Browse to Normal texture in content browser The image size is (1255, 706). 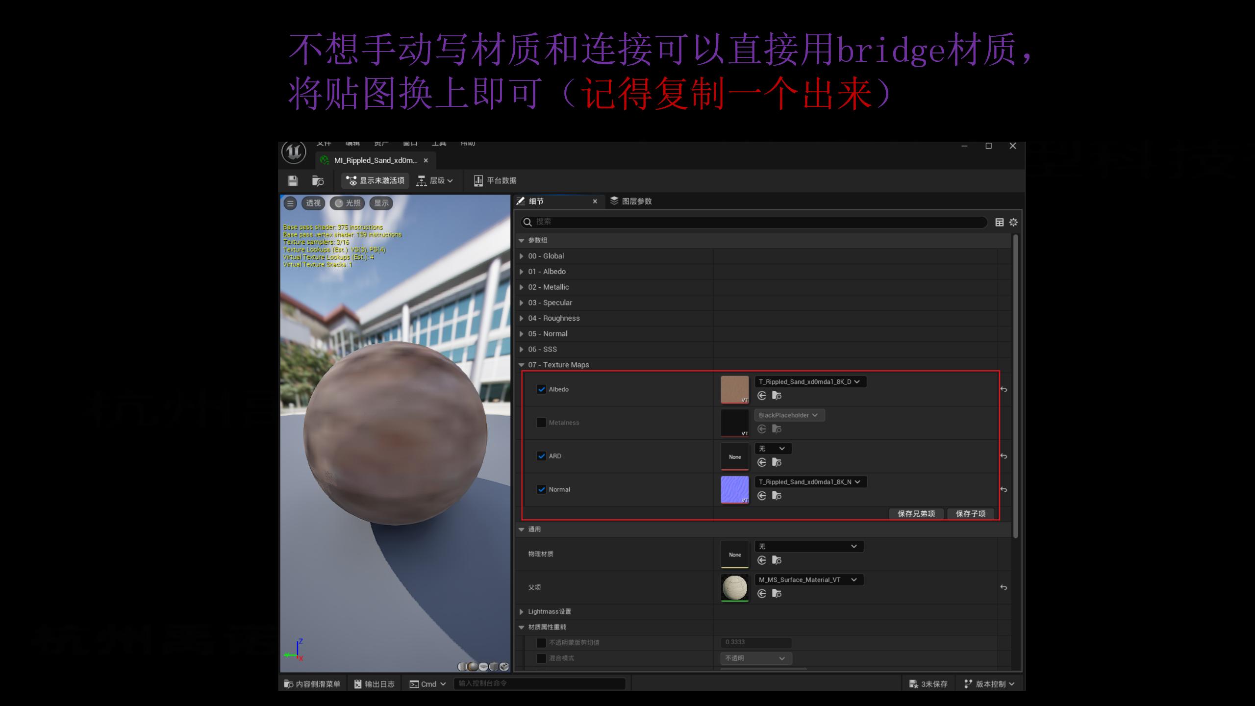tap(777, 496)
